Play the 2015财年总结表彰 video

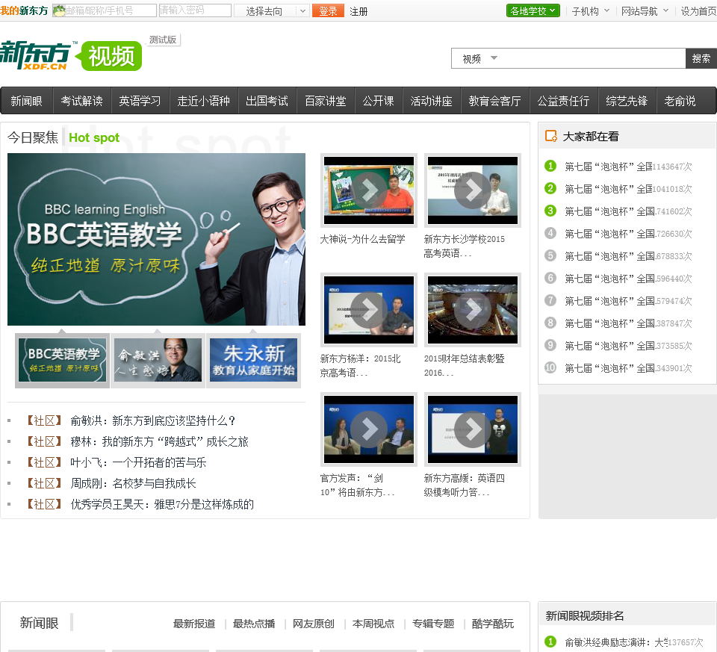(472, 310)
